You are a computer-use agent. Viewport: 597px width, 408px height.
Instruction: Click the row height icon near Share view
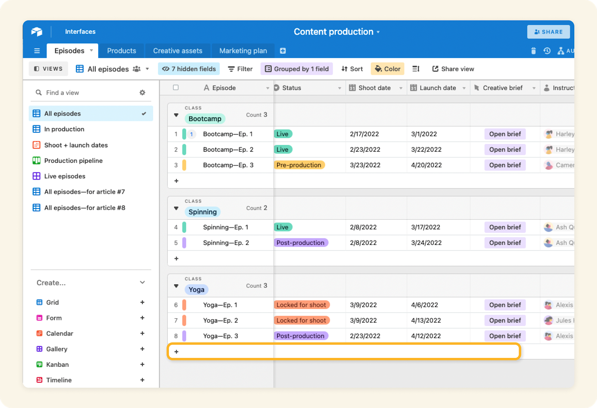tap(416, 69)
